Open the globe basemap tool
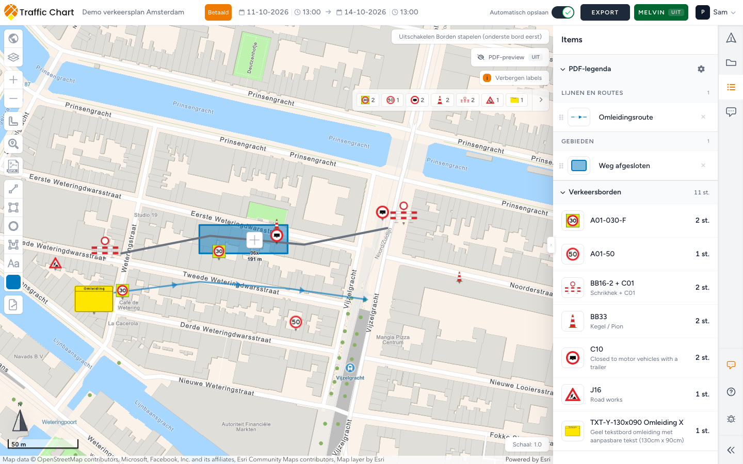This screenshot has height=464, width=743. (13, 38)
